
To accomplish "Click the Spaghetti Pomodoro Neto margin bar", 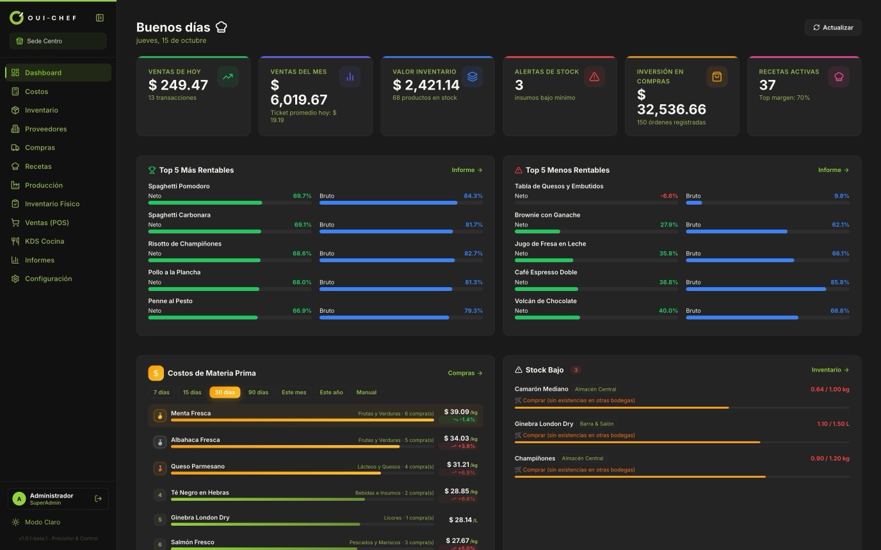I will pos(230,203).
